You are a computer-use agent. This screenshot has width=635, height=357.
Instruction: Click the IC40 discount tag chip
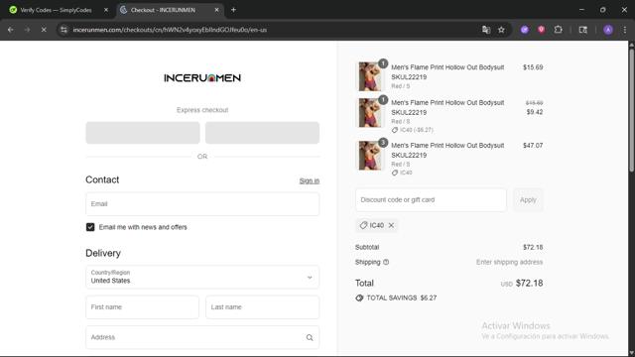tap(377, 225)
